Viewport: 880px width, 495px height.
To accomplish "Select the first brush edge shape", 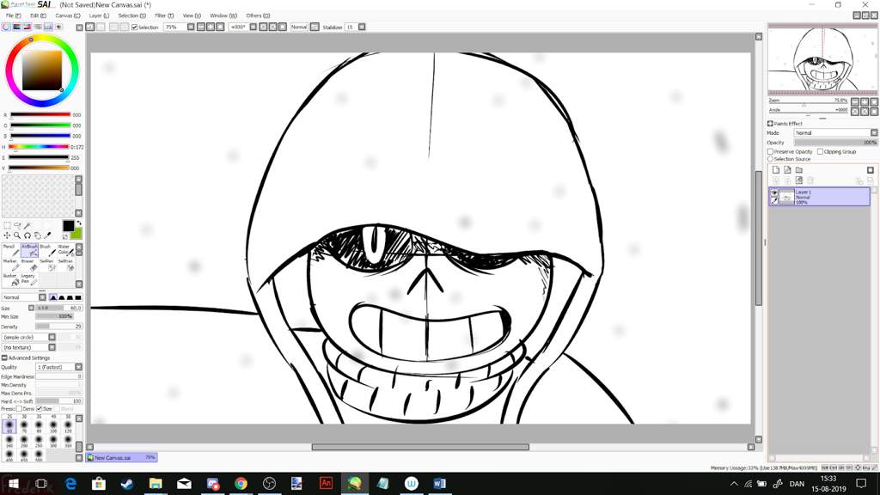I will click(53, 297).
